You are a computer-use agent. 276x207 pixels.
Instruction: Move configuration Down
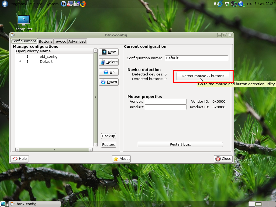point(109,82)
